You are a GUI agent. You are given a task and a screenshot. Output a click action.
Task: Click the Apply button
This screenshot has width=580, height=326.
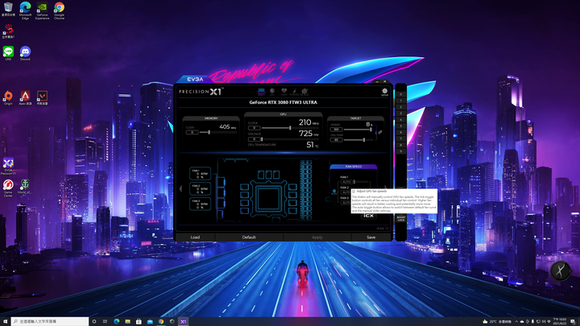click(317, 237)
